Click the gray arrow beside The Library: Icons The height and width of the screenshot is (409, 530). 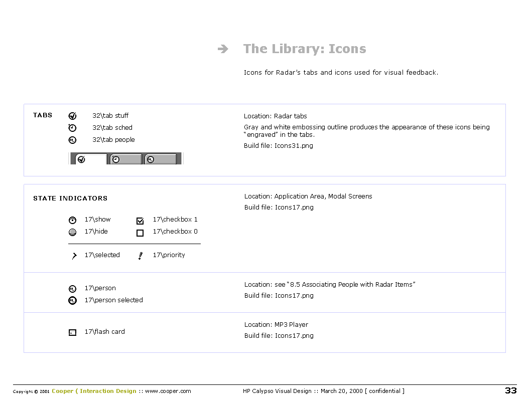223,49
